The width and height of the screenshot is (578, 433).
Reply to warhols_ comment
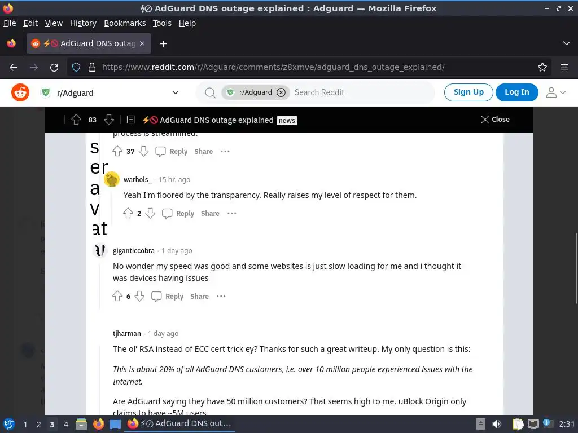(178, 214)
